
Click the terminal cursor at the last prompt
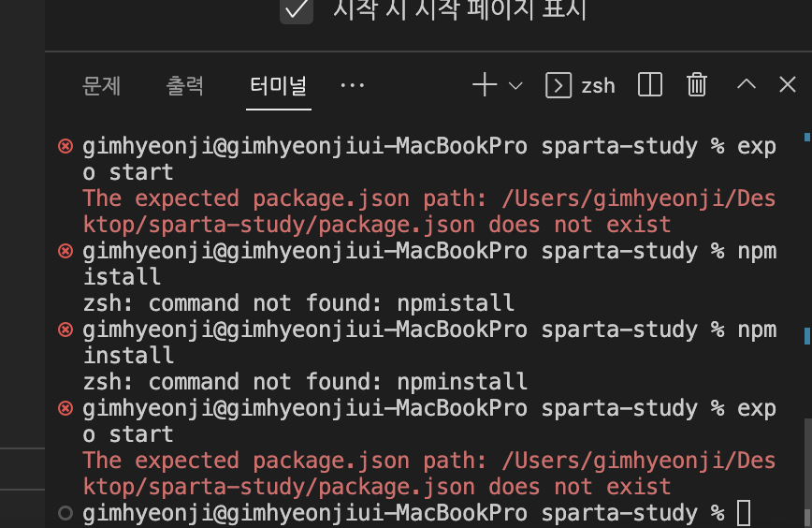[744, 513]
